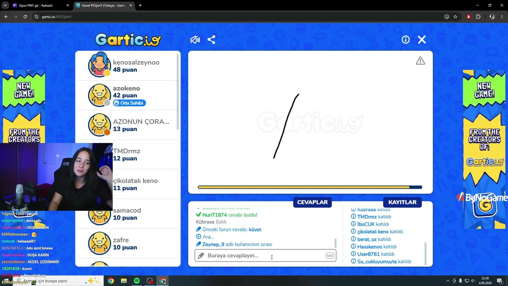Image resolution: width=508 pixels, height=286 pixels.
Task: Open the share room icon
Action: [x=212, y=40]
